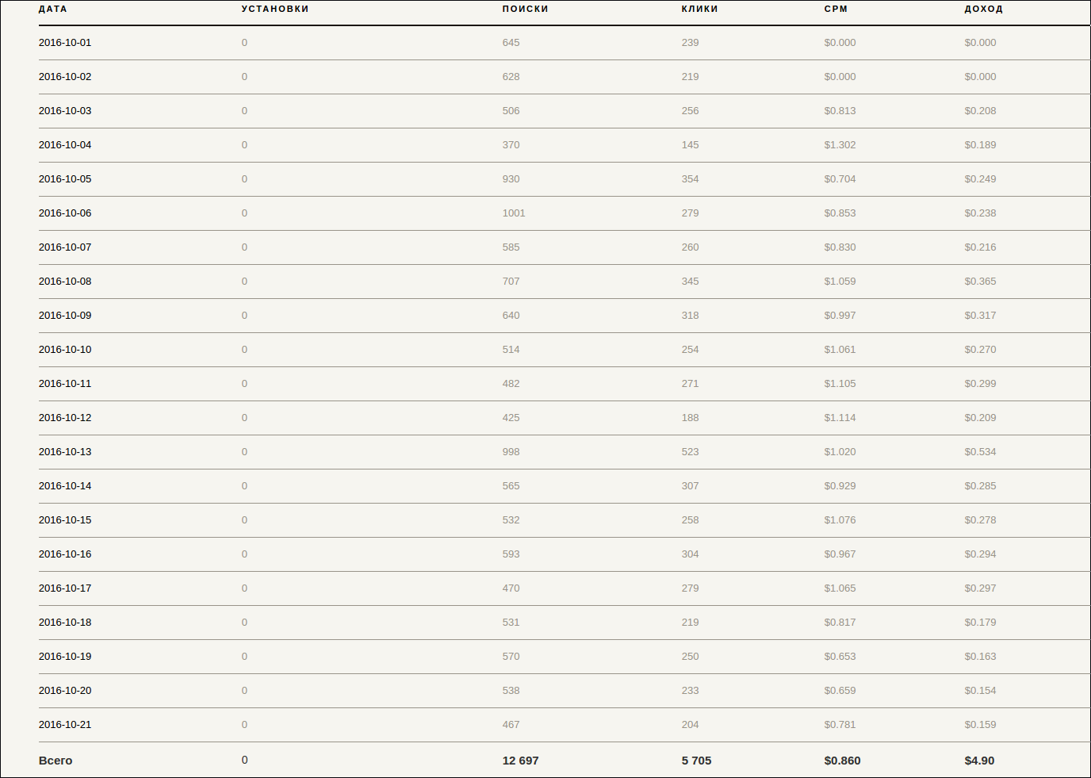
Task: Select the 2016-10-06 date cell
Action: pos(65,213)
